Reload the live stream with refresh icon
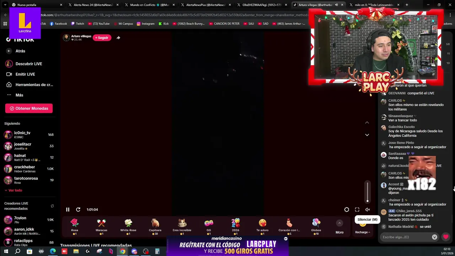This screenshot has width=455, height=256. [x=78, y=209]
